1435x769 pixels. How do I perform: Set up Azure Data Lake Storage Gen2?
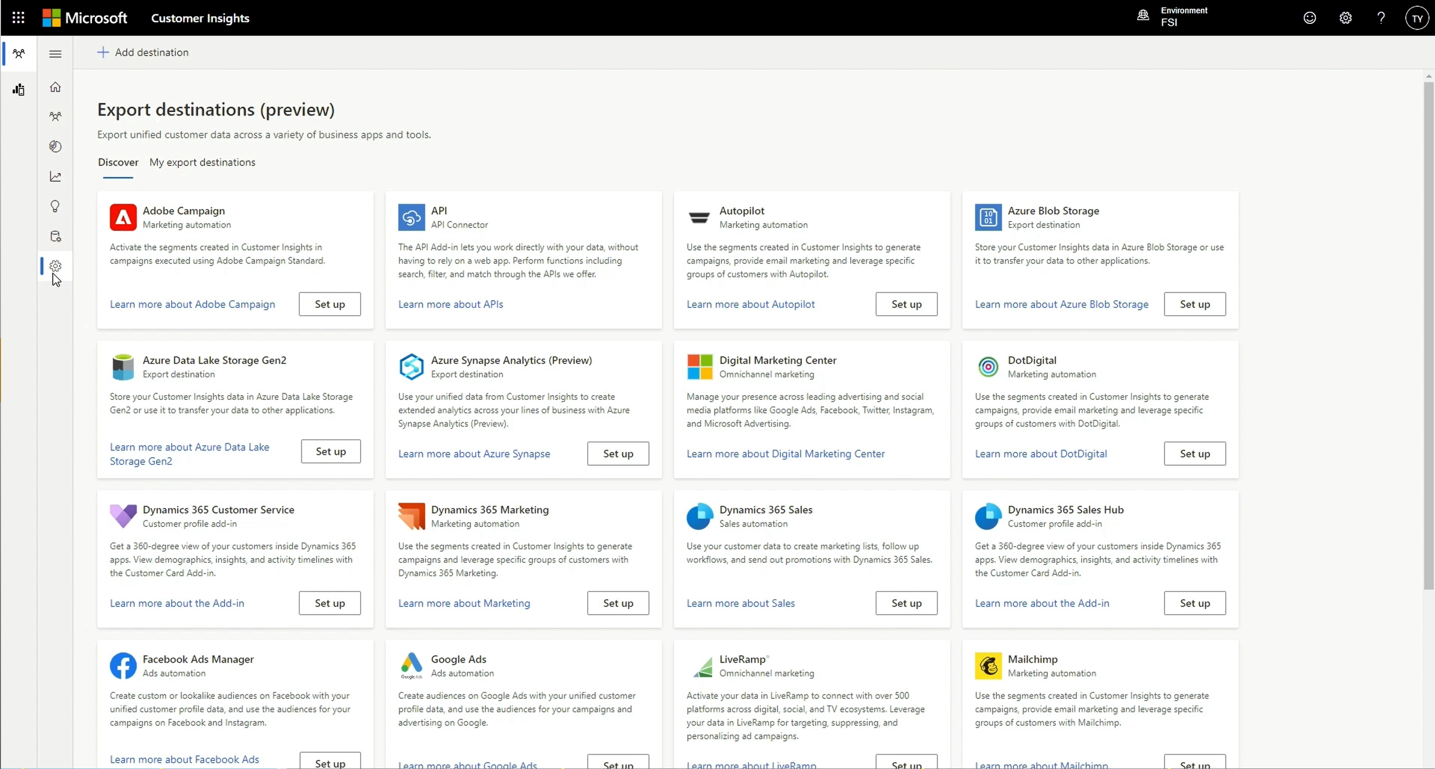point(331,451)
